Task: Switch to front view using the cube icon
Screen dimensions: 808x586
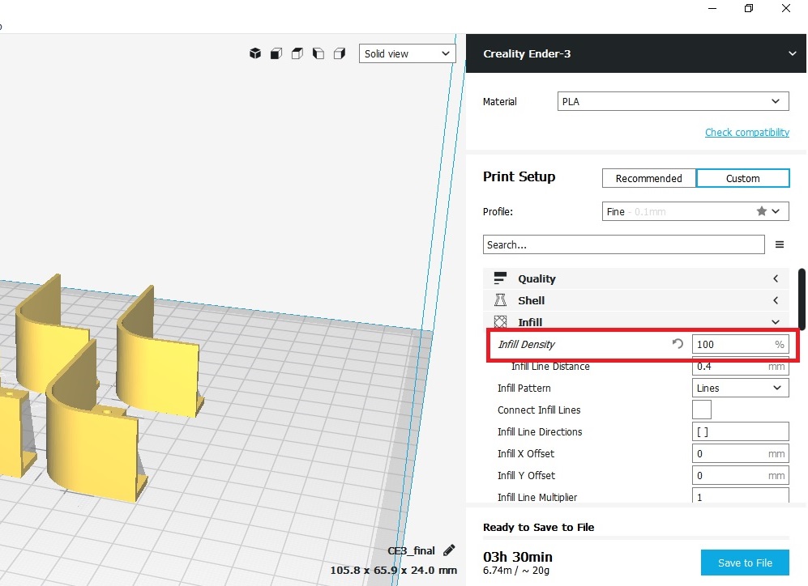Action: click(276, 53)
